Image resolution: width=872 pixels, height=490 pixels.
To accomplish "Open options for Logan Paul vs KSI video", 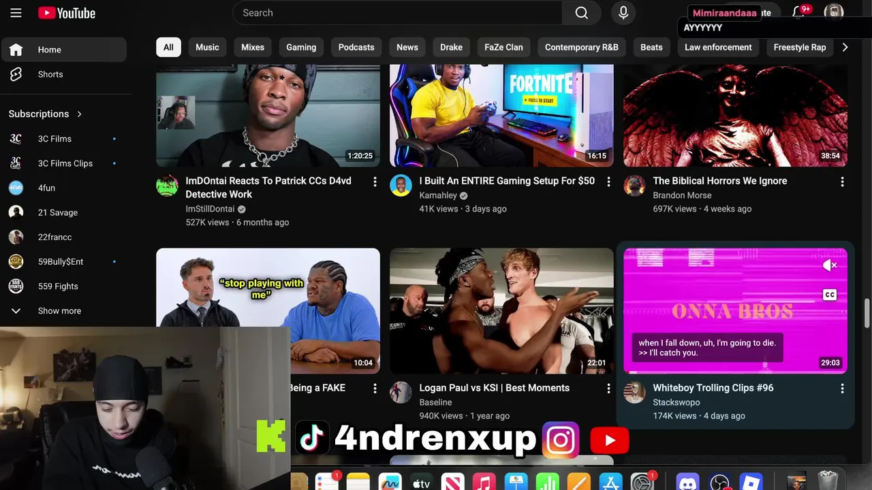I will click(608, 389).
